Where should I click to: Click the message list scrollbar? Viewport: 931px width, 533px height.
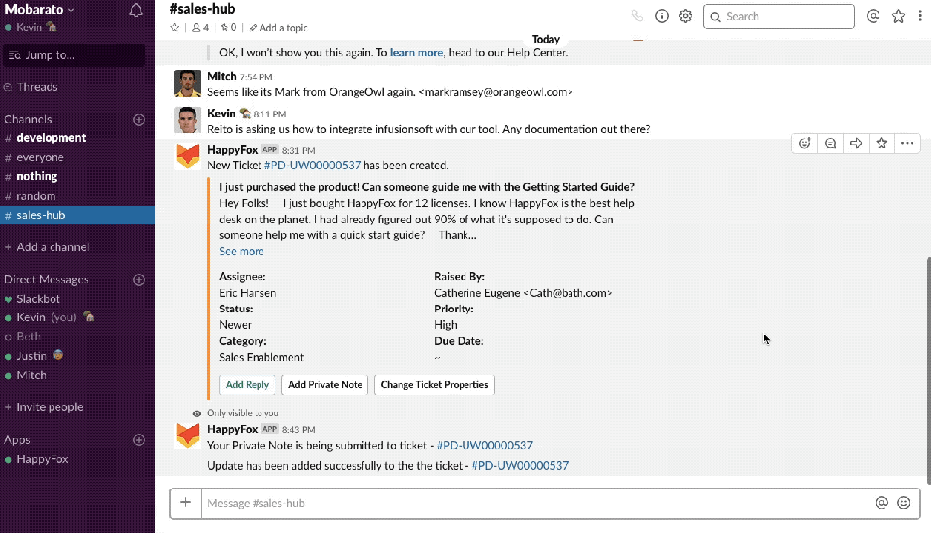tap(928, 371)
